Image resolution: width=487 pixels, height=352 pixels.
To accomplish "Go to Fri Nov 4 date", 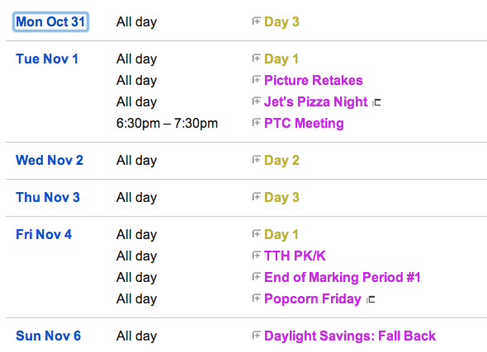I will (44, 234).
